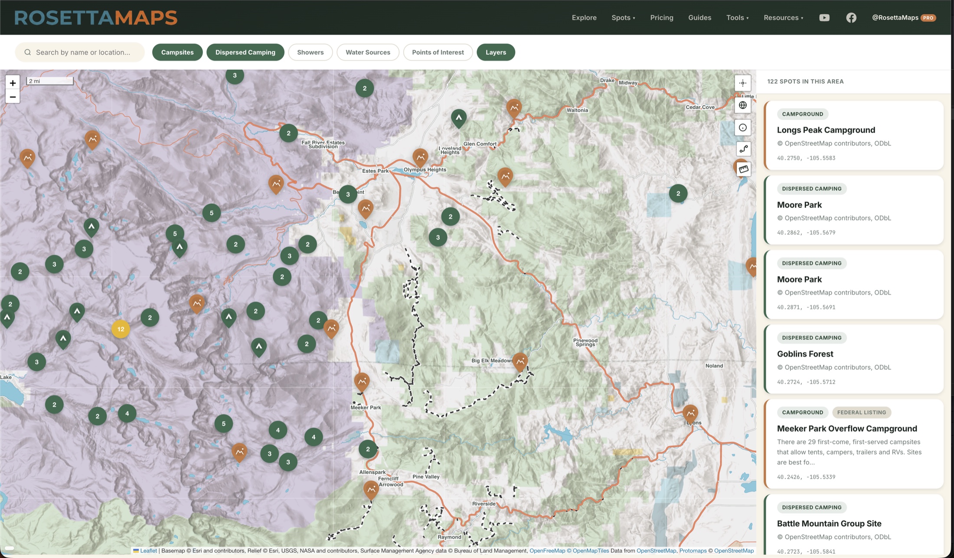Open the @RosettaMaps account menu
The width and height of the screenshot is (954, 558).
tap(904, 18)
